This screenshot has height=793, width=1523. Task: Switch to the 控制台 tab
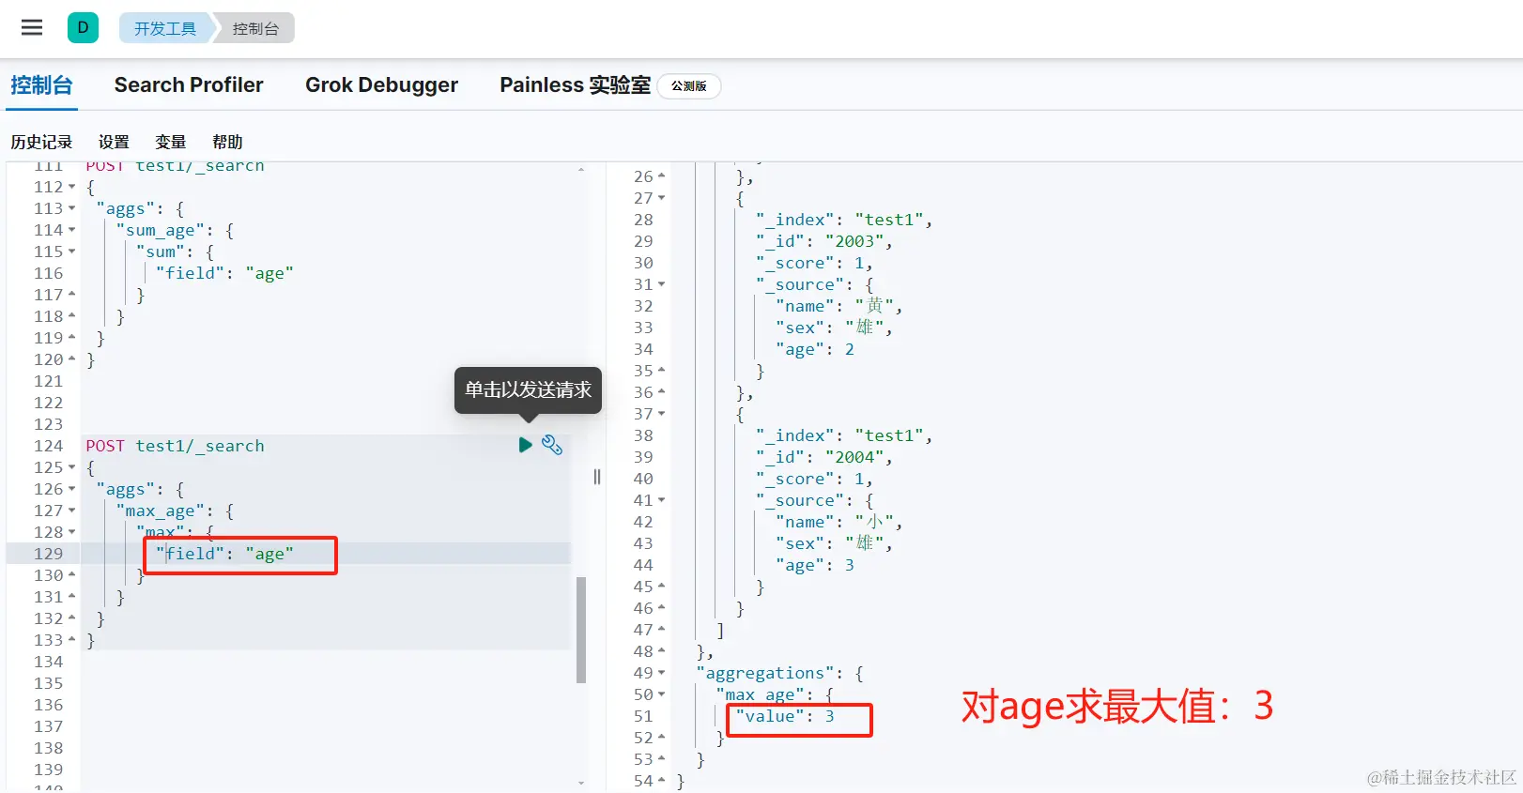tap(41, 85)
